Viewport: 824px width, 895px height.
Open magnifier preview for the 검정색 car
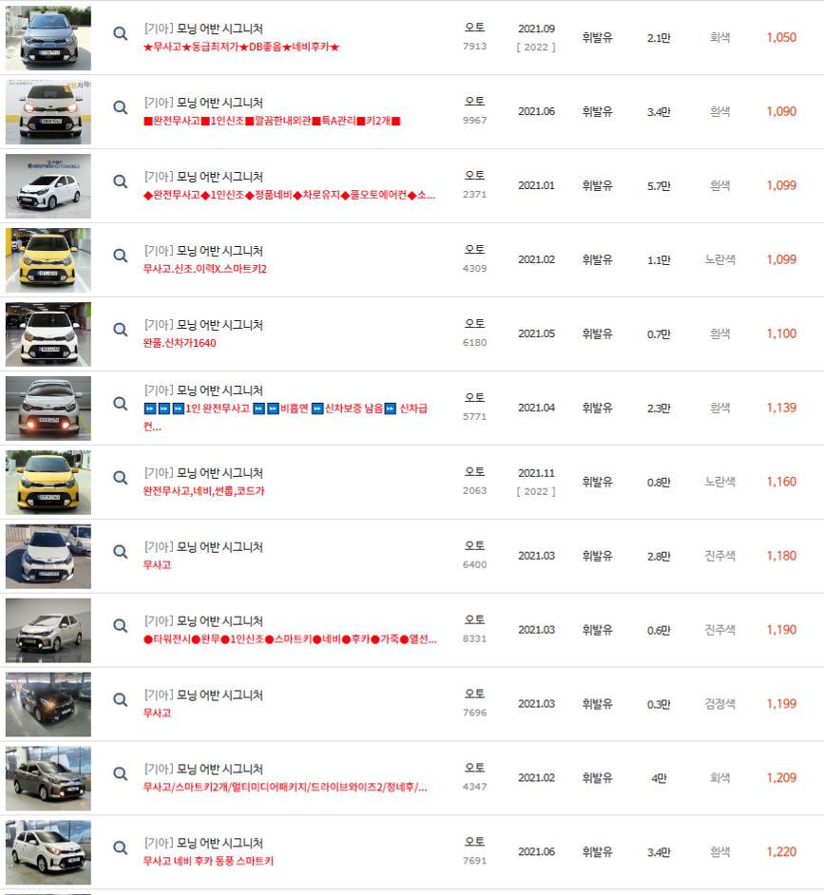tap(120, 699)
